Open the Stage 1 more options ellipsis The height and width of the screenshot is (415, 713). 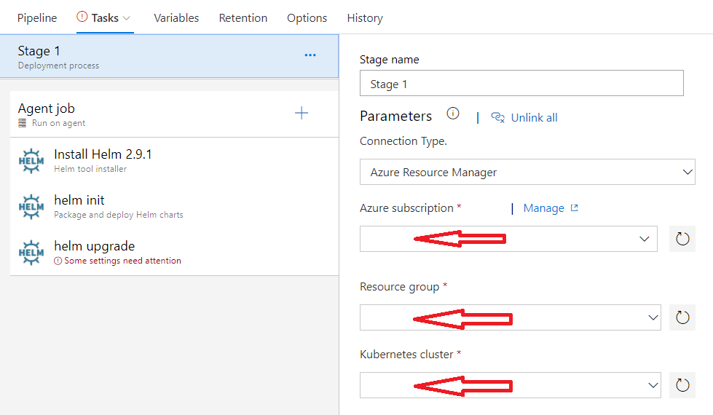coord(310,55)
